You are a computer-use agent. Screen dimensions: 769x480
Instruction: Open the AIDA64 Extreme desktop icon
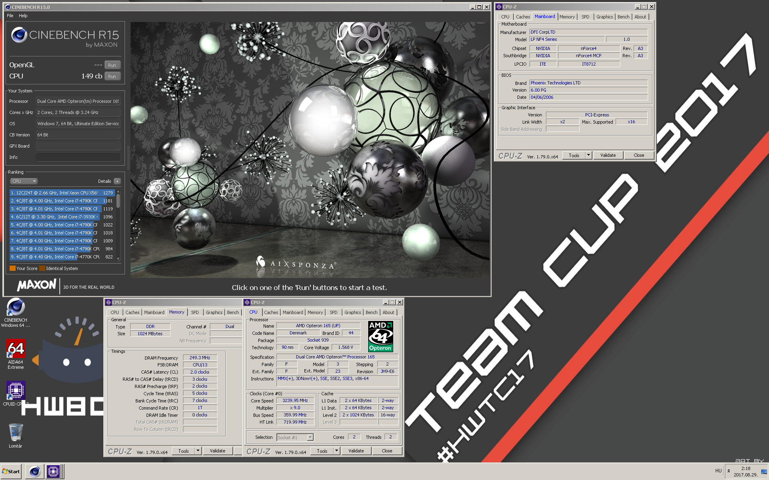click(x=16, y=354)
